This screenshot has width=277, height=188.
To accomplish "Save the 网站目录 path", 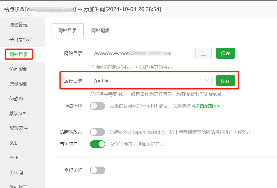I will [x=225, y=53].
